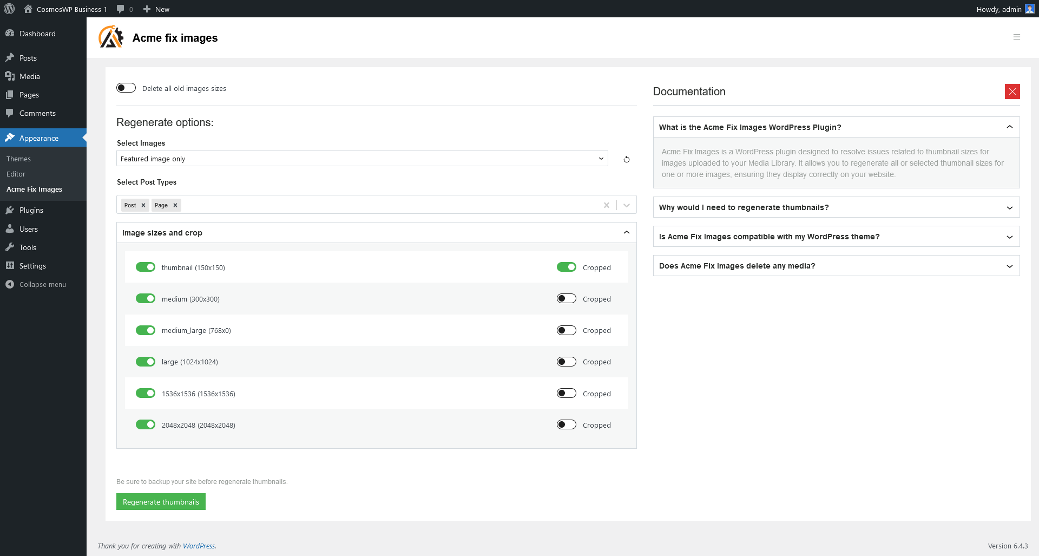The image size is (1039, 556).
Task: Click inside the Select Post Types field
Action: click(376, 205)
